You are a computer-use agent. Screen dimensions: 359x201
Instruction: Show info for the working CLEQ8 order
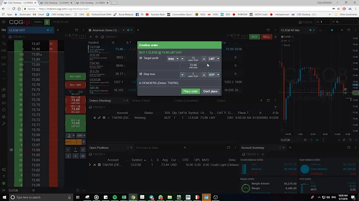coord(104,117)
